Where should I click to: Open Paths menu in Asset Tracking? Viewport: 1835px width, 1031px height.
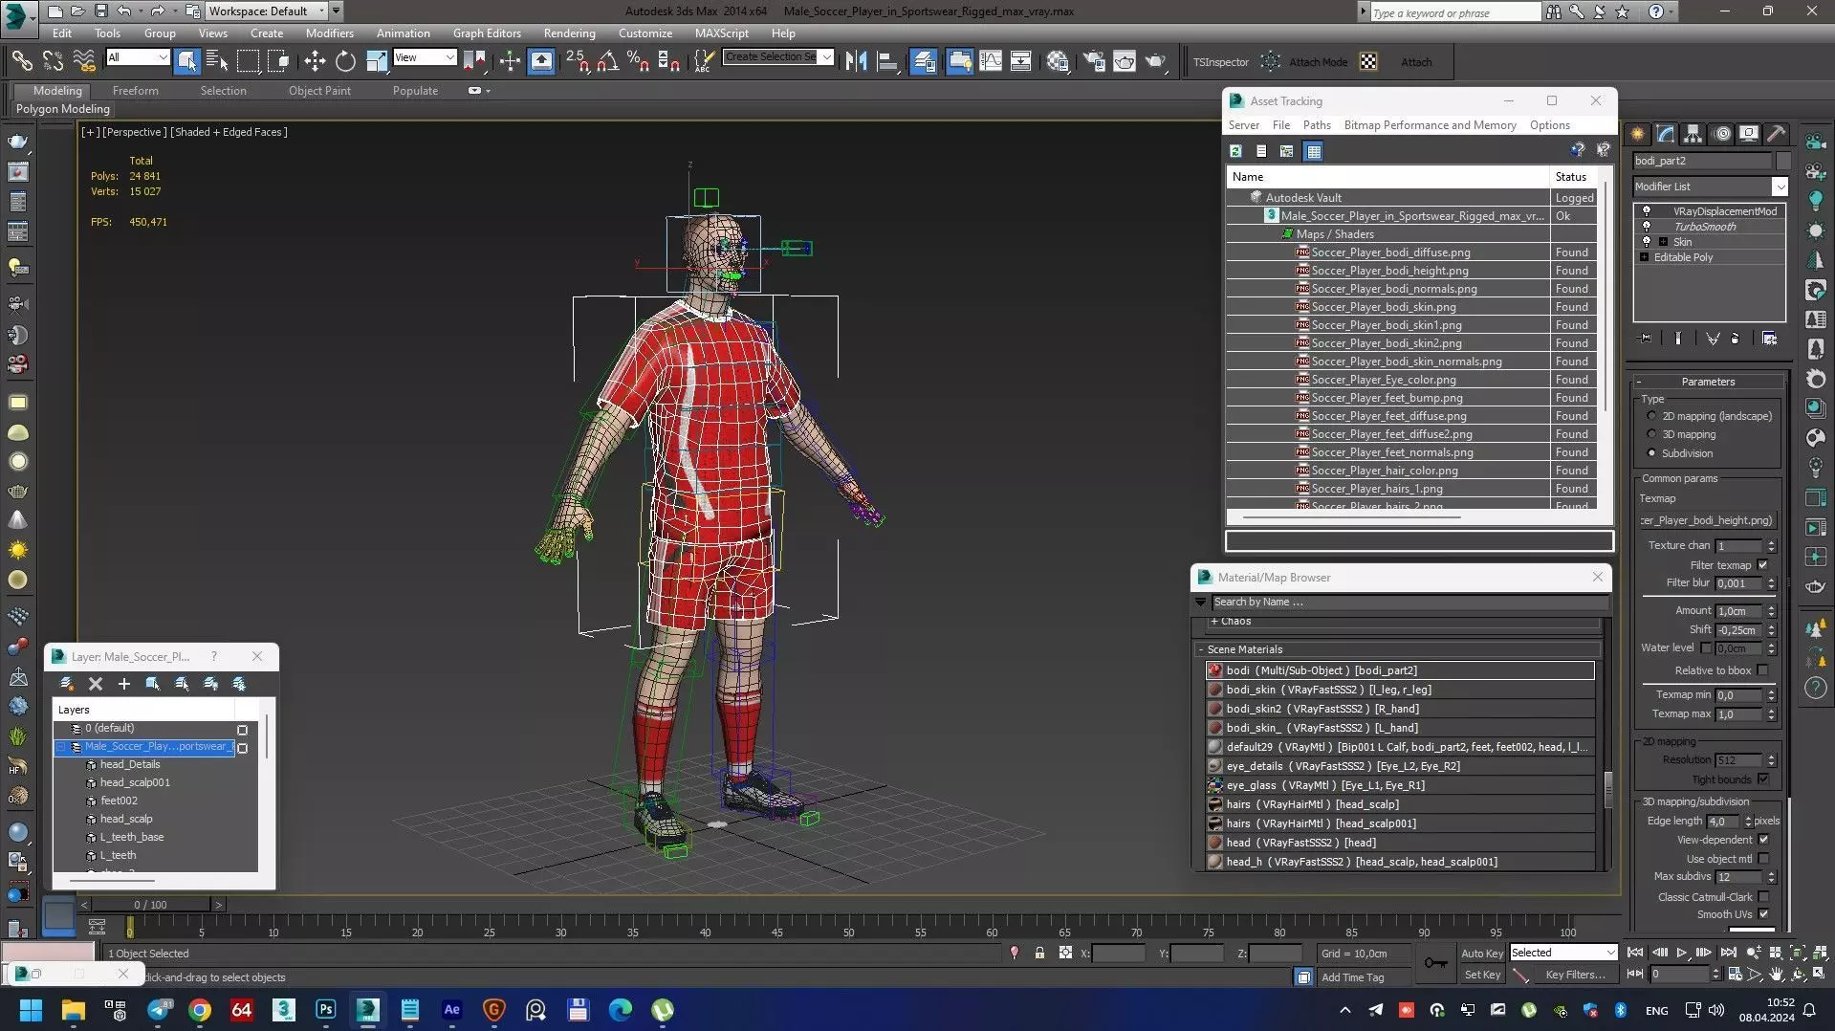[x=1317, y=125]
